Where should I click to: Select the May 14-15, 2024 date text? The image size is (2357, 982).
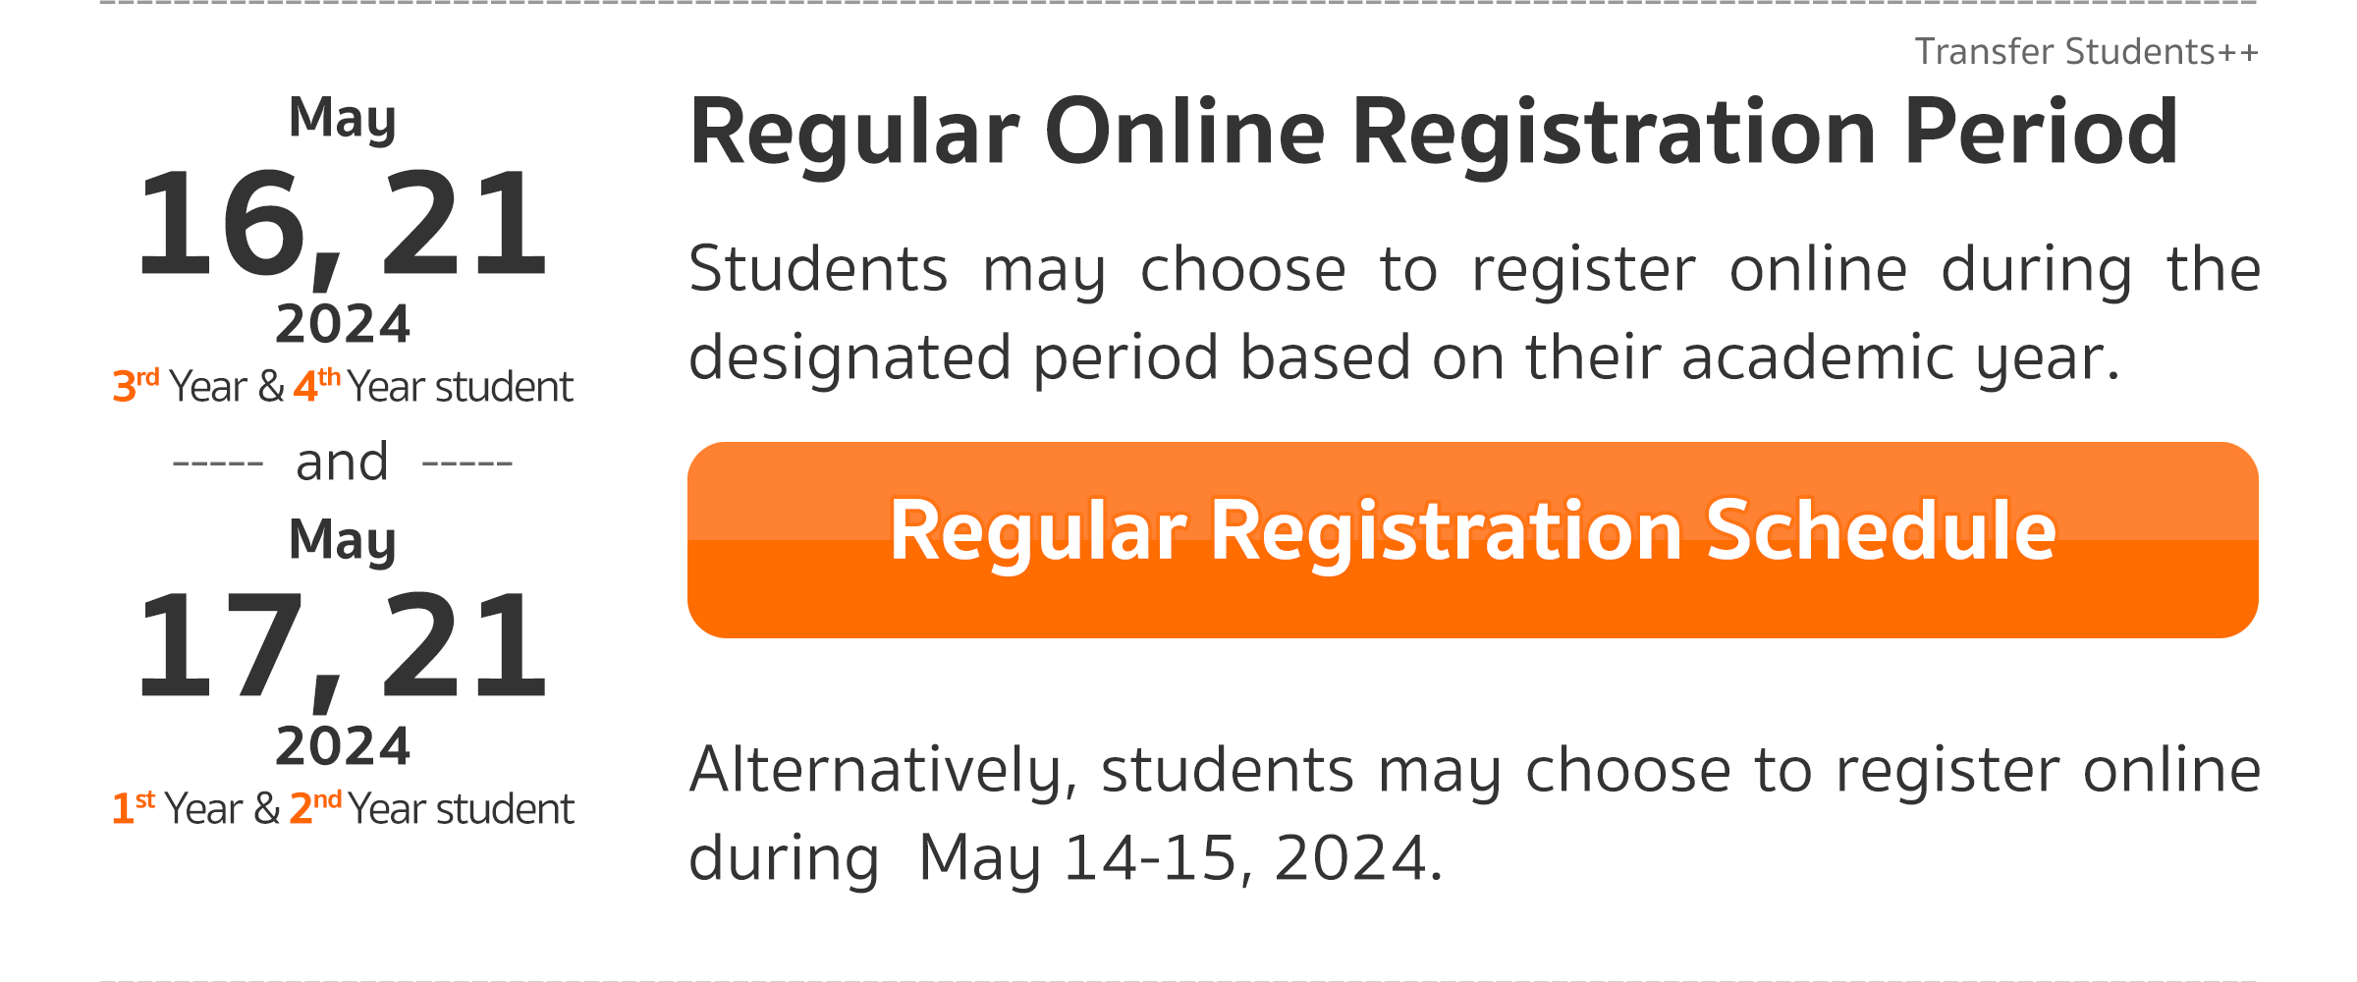pyautogui.click(x=1179, y=858)
